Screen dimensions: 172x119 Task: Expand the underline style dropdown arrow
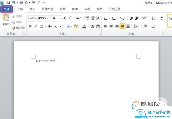click(45, 26)
